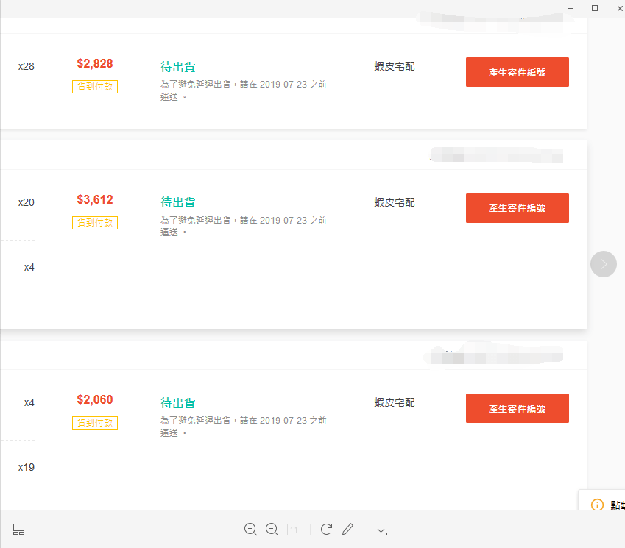Reset image to 1:1 actual size

294,529
